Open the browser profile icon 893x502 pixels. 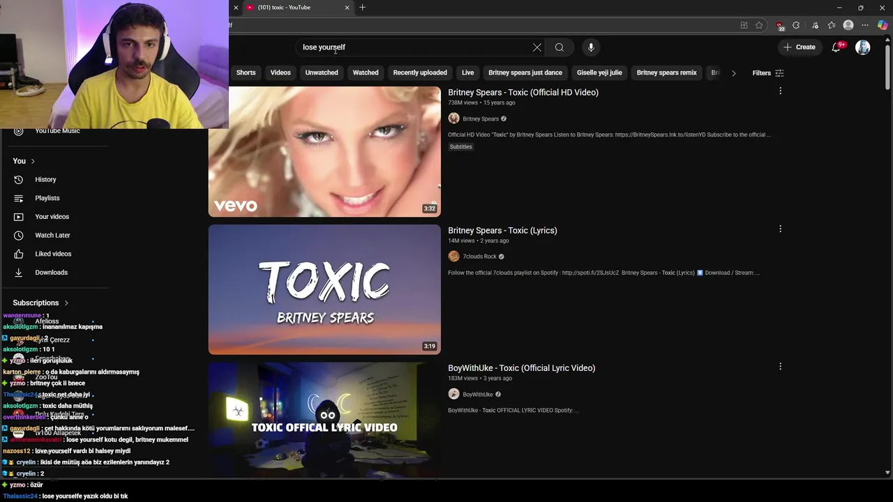coord(848,25)
